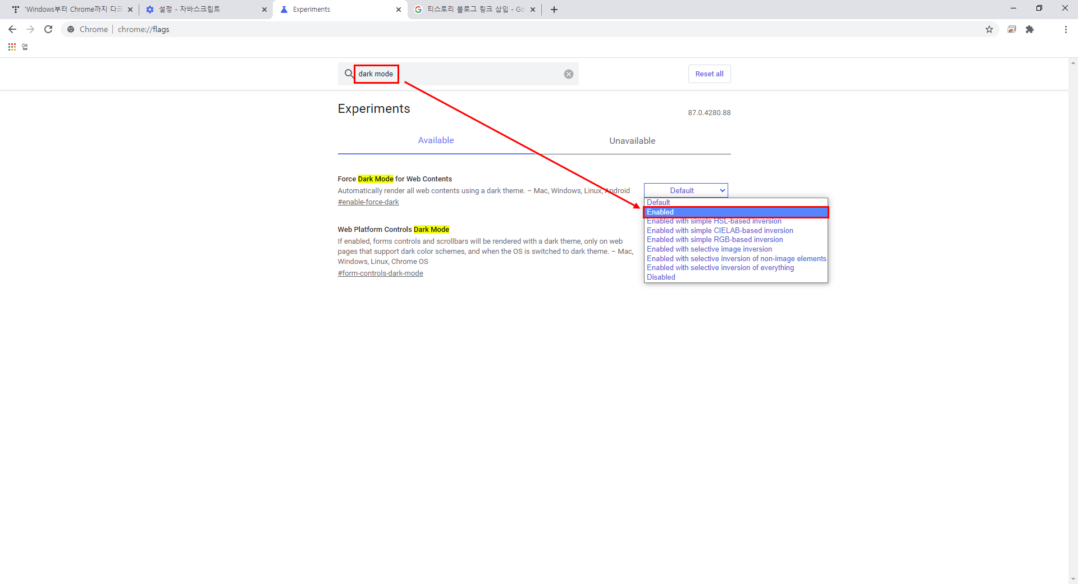
Task: Select Enabled with simple RGB-based inversion
Action: pyautogui.click(x=736, y=240)
